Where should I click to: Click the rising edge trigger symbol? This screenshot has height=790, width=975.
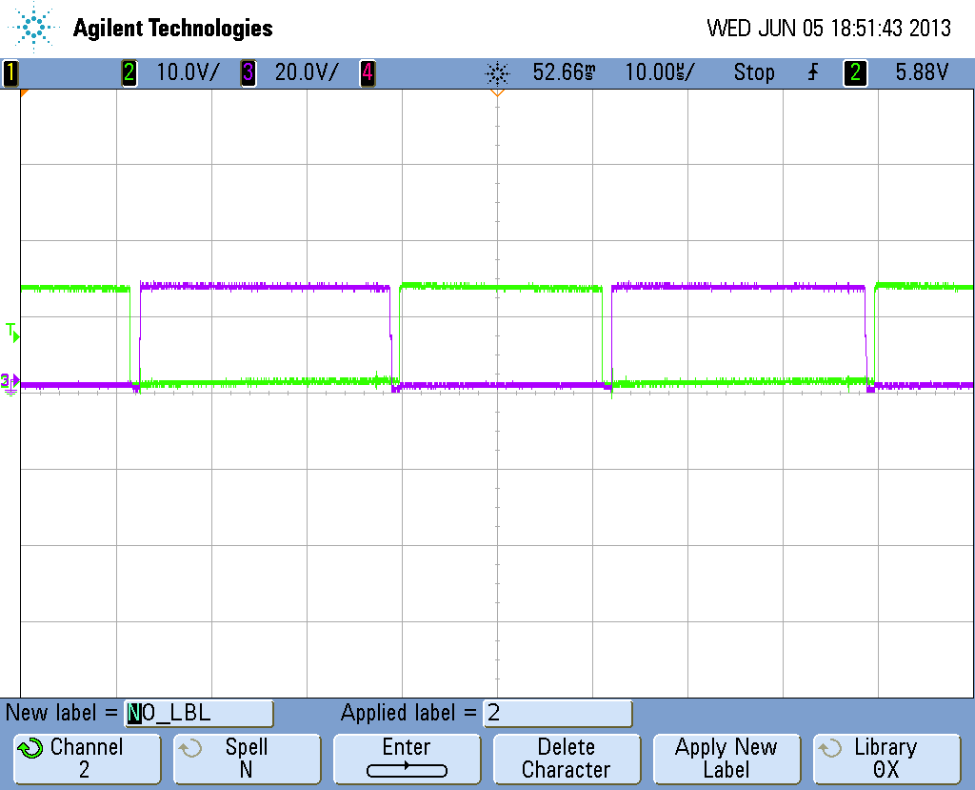812,72
